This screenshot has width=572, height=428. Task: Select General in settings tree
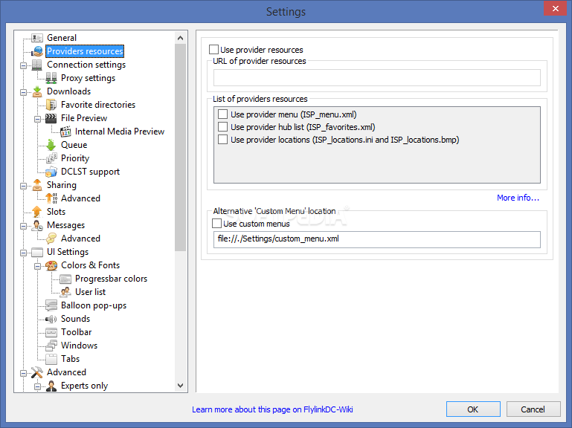click(62, 38)
